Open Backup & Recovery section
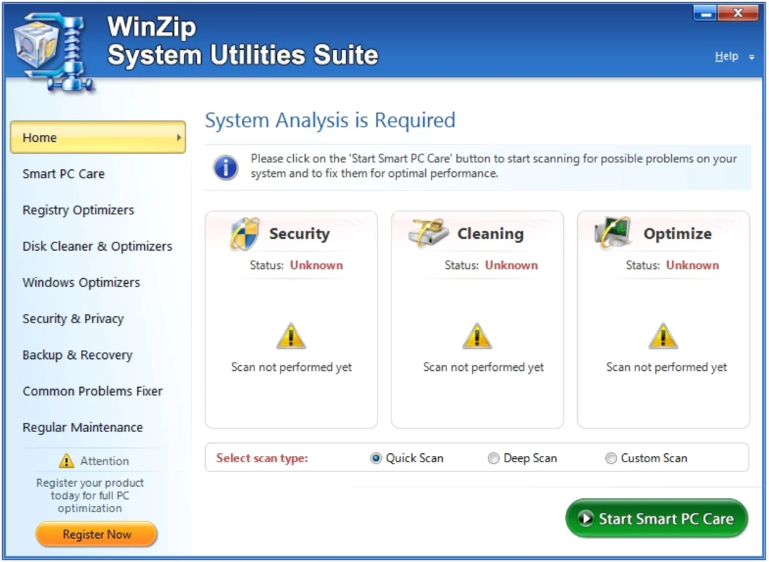 click(x=77, y=355)
